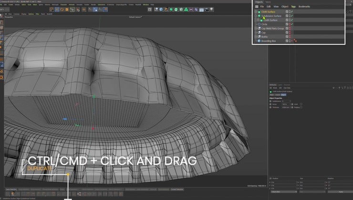Click the Subdivisions value stepper arrows

pos(290,101)
